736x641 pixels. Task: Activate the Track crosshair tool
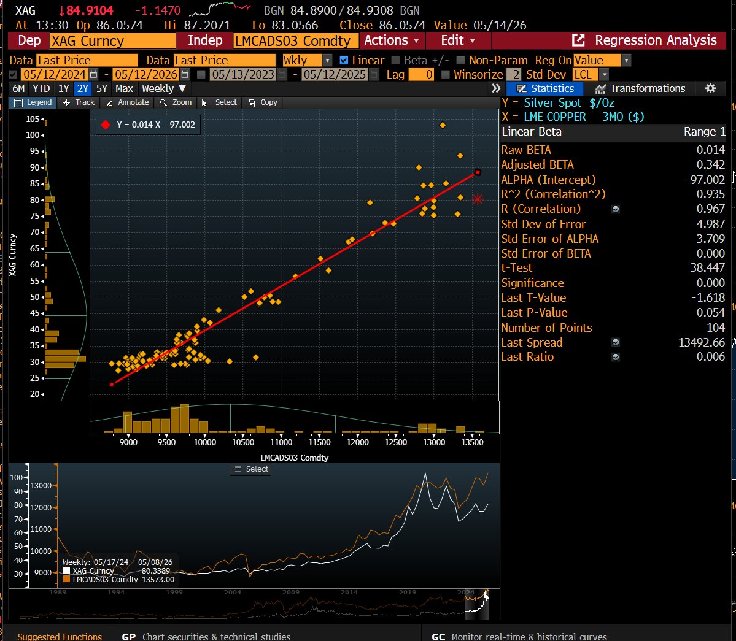[67, 102]
